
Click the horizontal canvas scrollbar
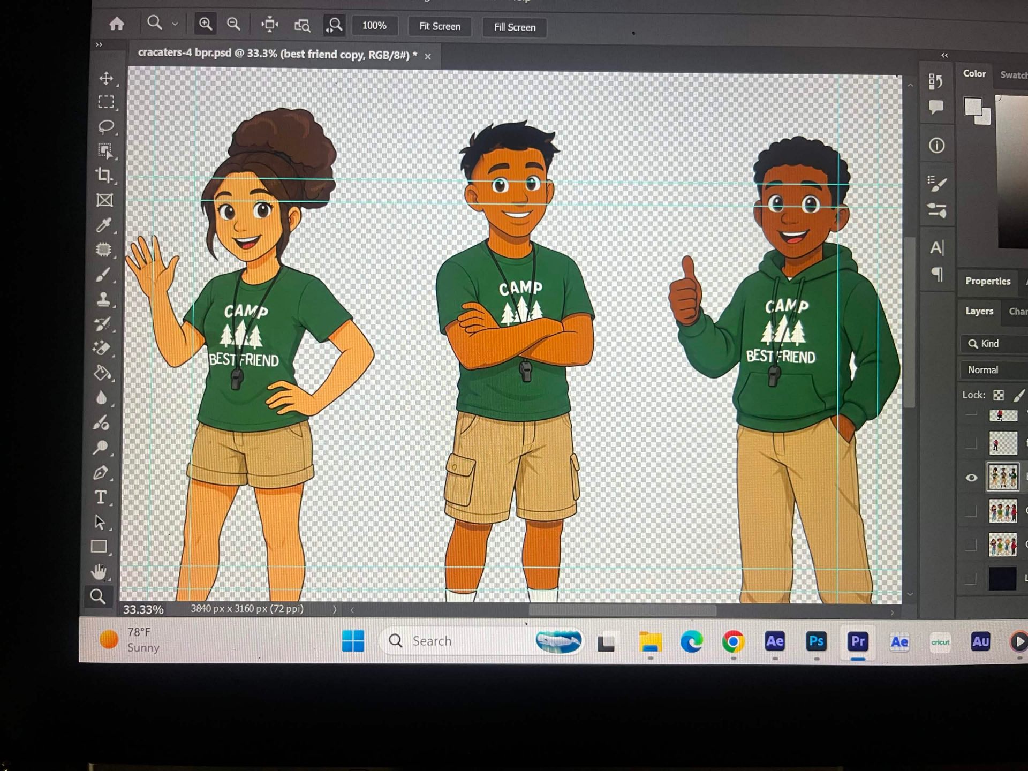(x=622, y=610)
